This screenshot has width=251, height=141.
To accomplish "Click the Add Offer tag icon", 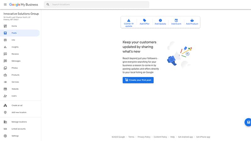I will (x=144, y=20).
